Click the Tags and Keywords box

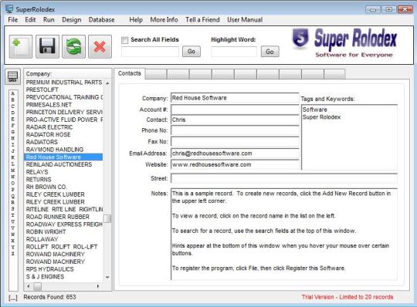click(x=349, y=137)
